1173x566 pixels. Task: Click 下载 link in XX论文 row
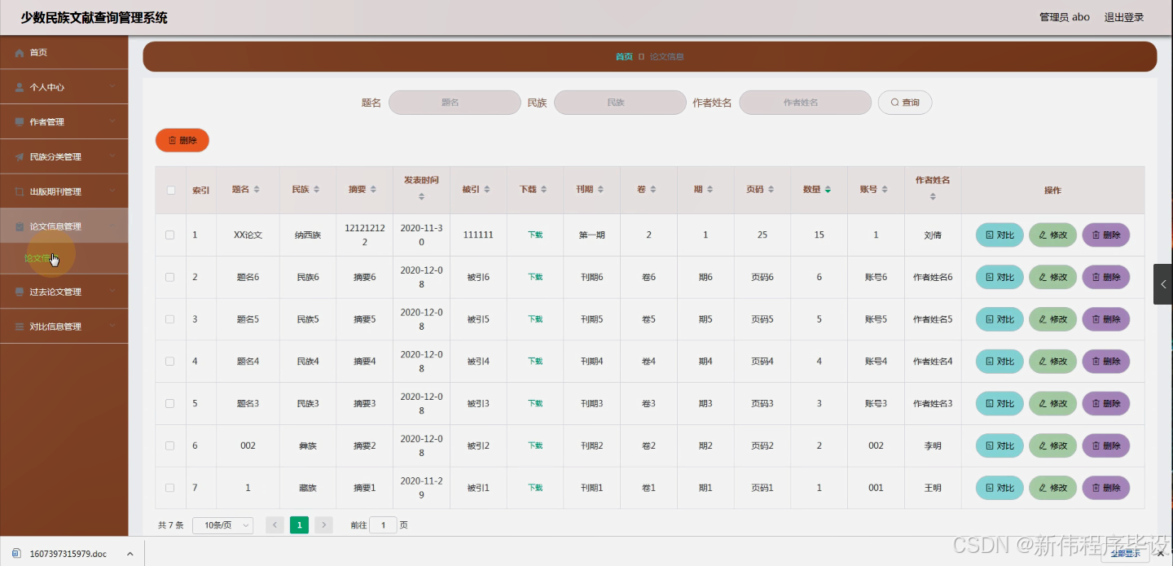535,235
